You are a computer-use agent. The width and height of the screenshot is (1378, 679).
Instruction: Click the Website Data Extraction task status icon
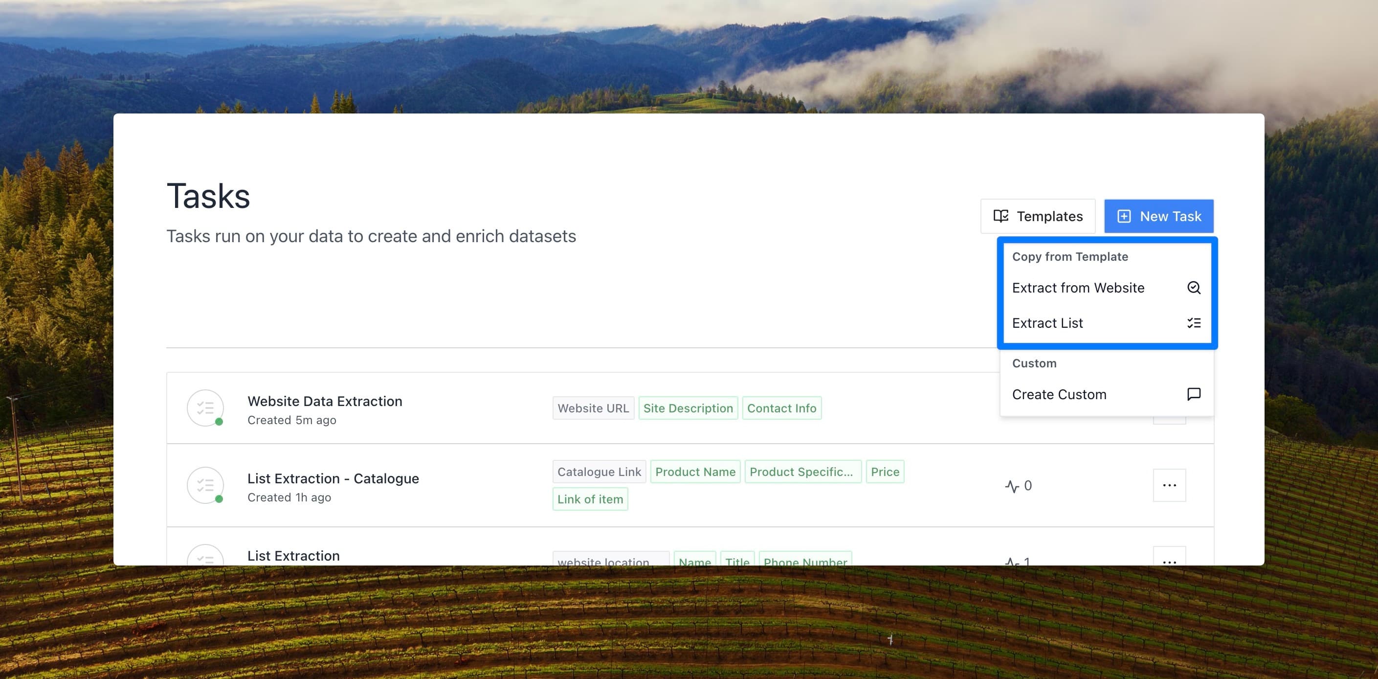205,408
